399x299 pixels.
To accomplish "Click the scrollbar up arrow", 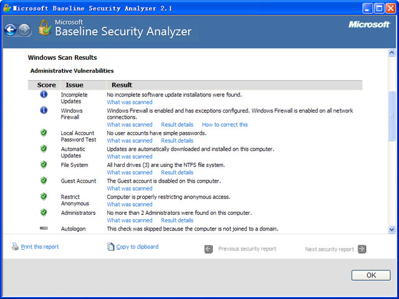I will [392, 52].
